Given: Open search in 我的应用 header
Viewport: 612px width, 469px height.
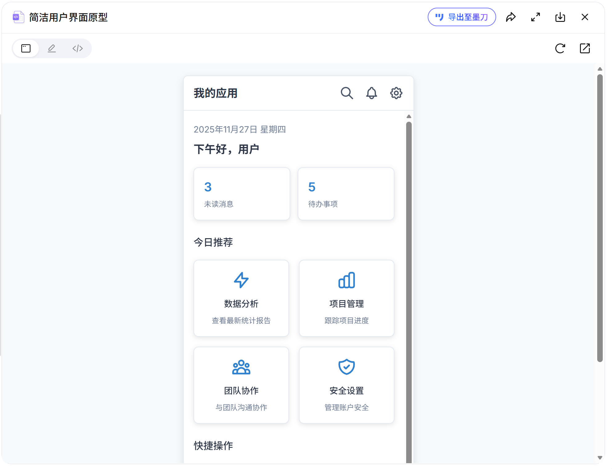Looking at the screenshot, I should [x=347, y=93].
